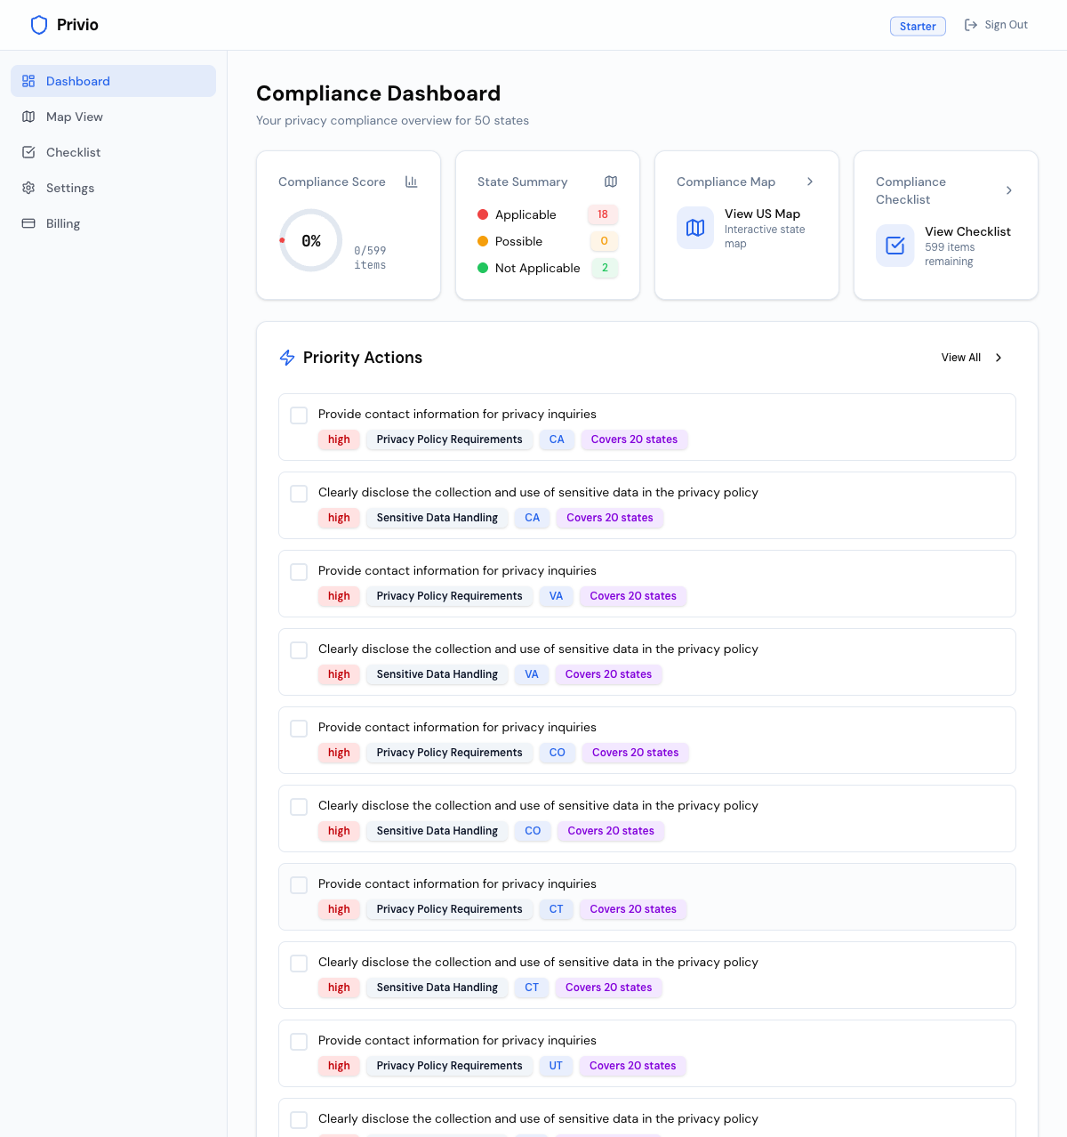Open the Checklist sidebar item
Screen dimensions: 1067x1137
click(113, 152)
